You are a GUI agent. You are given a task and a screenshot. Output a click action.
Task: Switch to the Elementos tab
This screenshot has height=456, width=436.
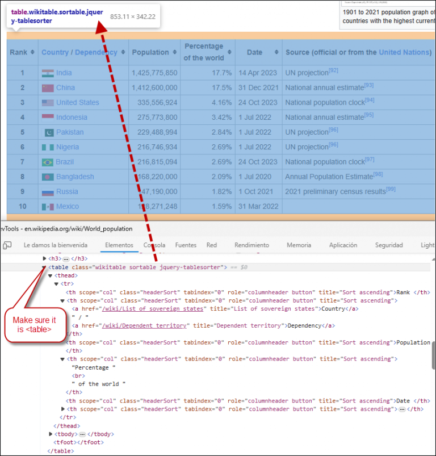(119, 245)
